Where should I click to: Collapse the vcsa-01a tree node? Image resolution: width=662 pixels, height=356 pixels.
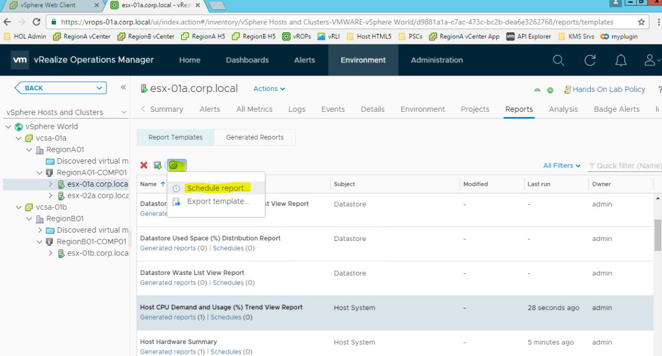(19, 138)
